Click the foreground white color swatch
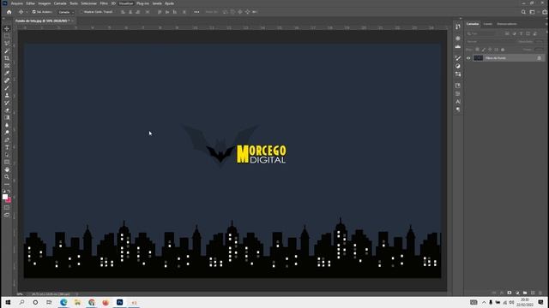Screen dimensions: 549x308 5,197
